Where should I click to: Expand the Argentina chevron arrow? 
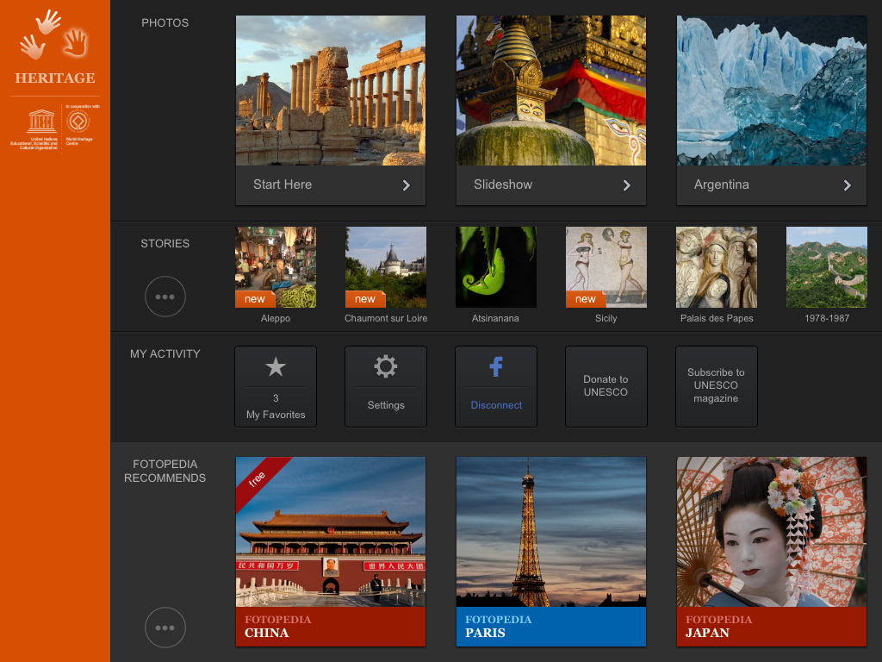pos(848,185)
